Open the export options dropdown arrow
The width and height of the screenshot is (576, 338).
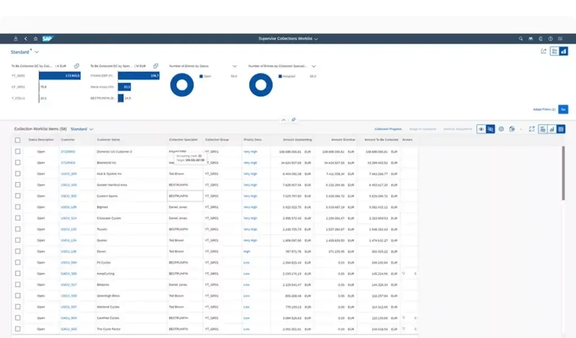(x=521, y=129)
